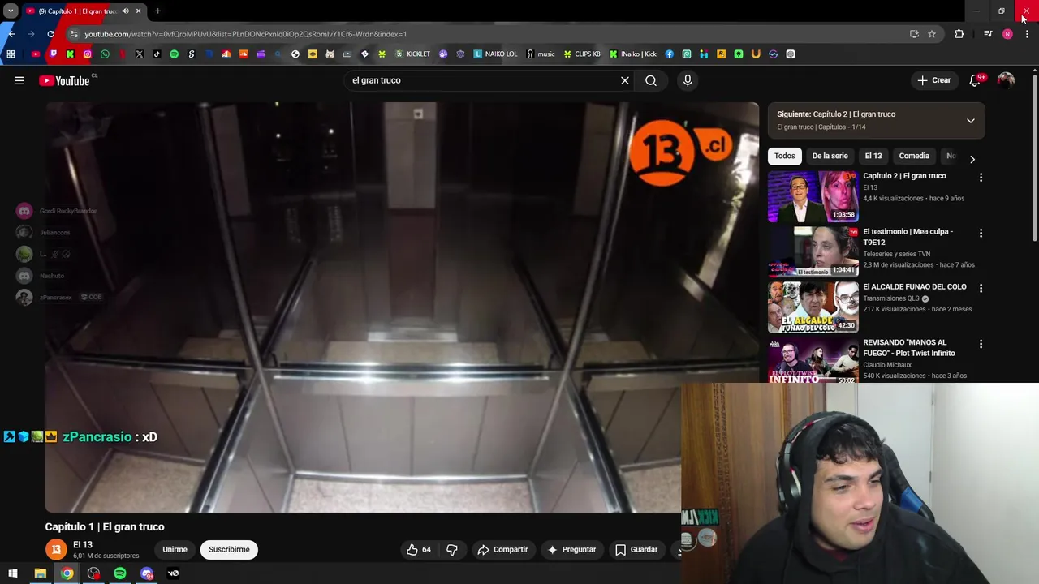The image size is (1039, 584).
Task: Show more filter chips with the arrow
Action: 972,159
